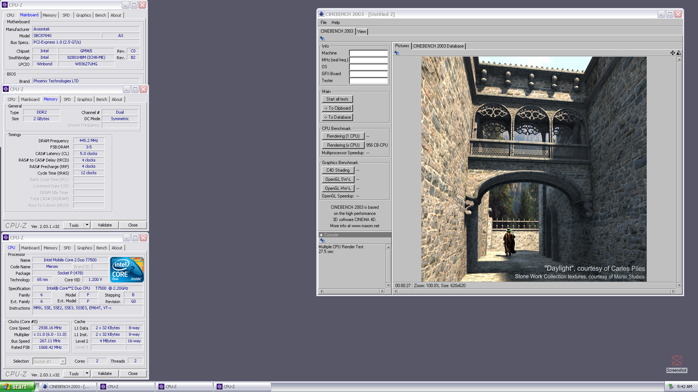Screen dimensions: 698x392
Task: Switch to the View tab in CINEBENCH
Action: (361, 32)
